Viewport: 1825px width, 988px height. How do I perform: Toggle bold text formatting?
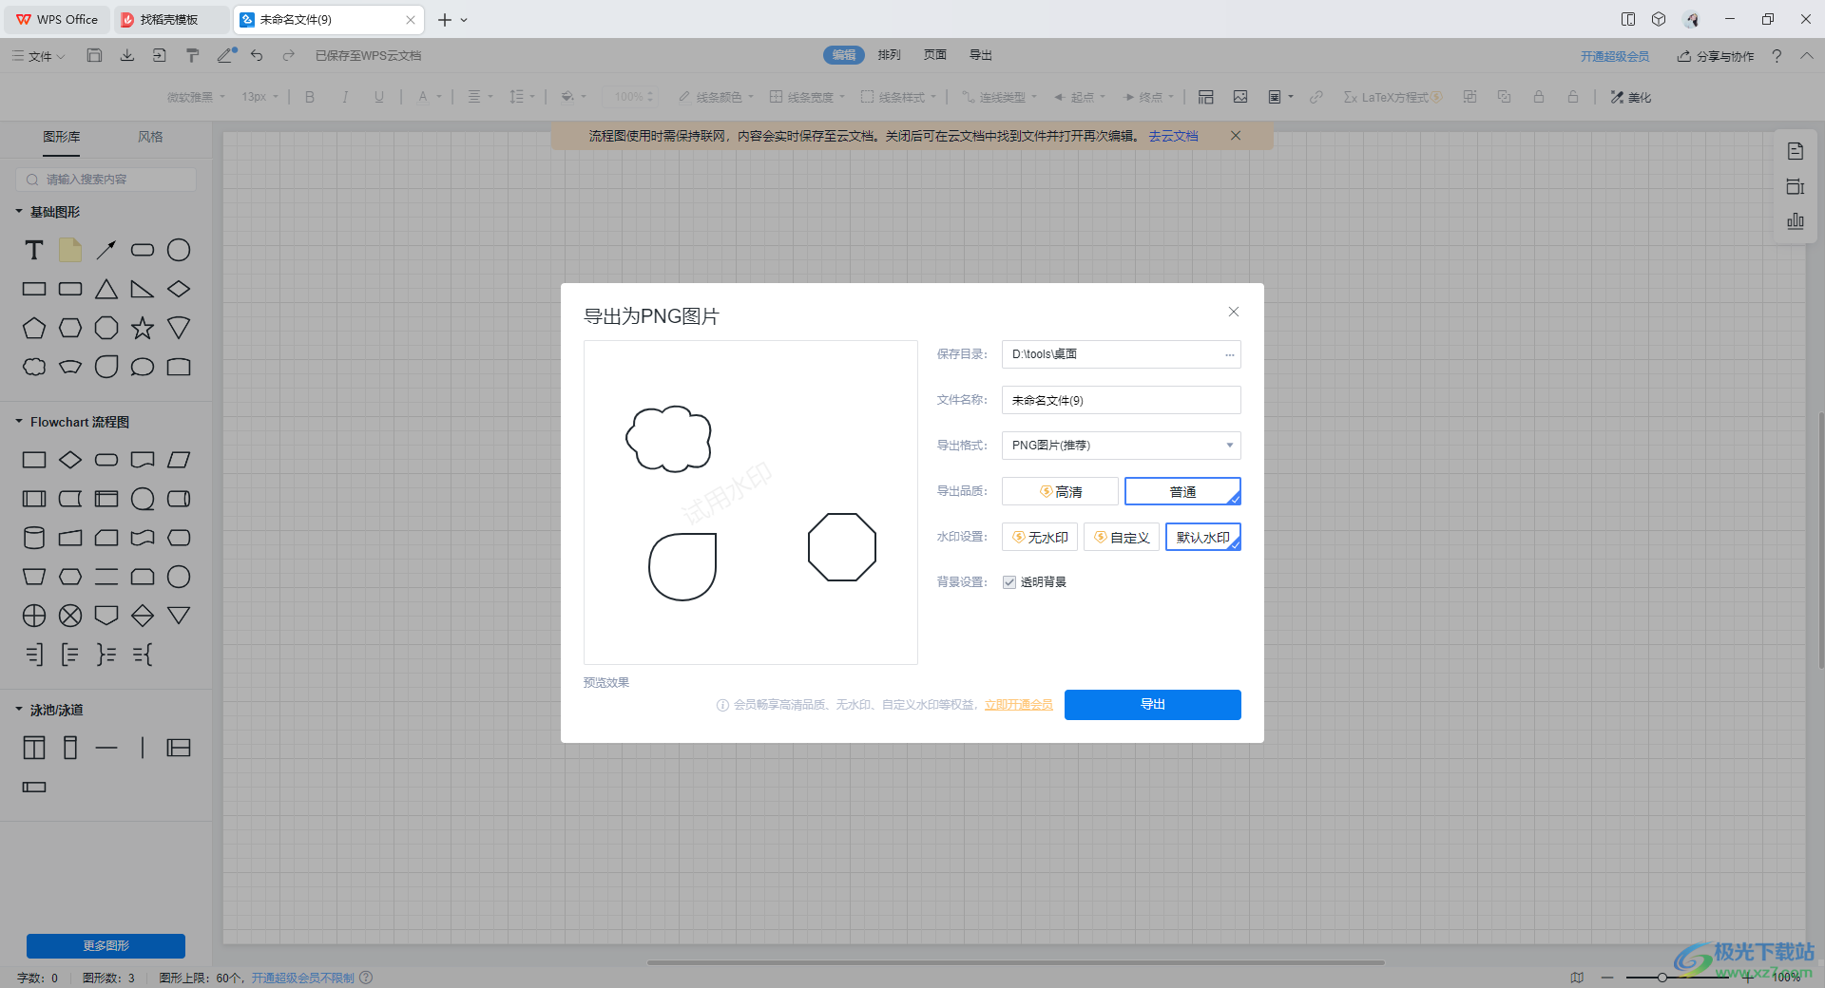tap(310, 97)
